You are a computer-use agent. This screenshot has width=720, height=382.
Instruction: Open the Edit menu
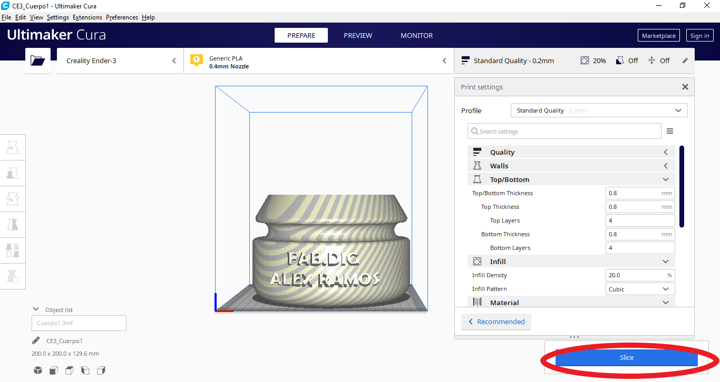tap(21, 17)
